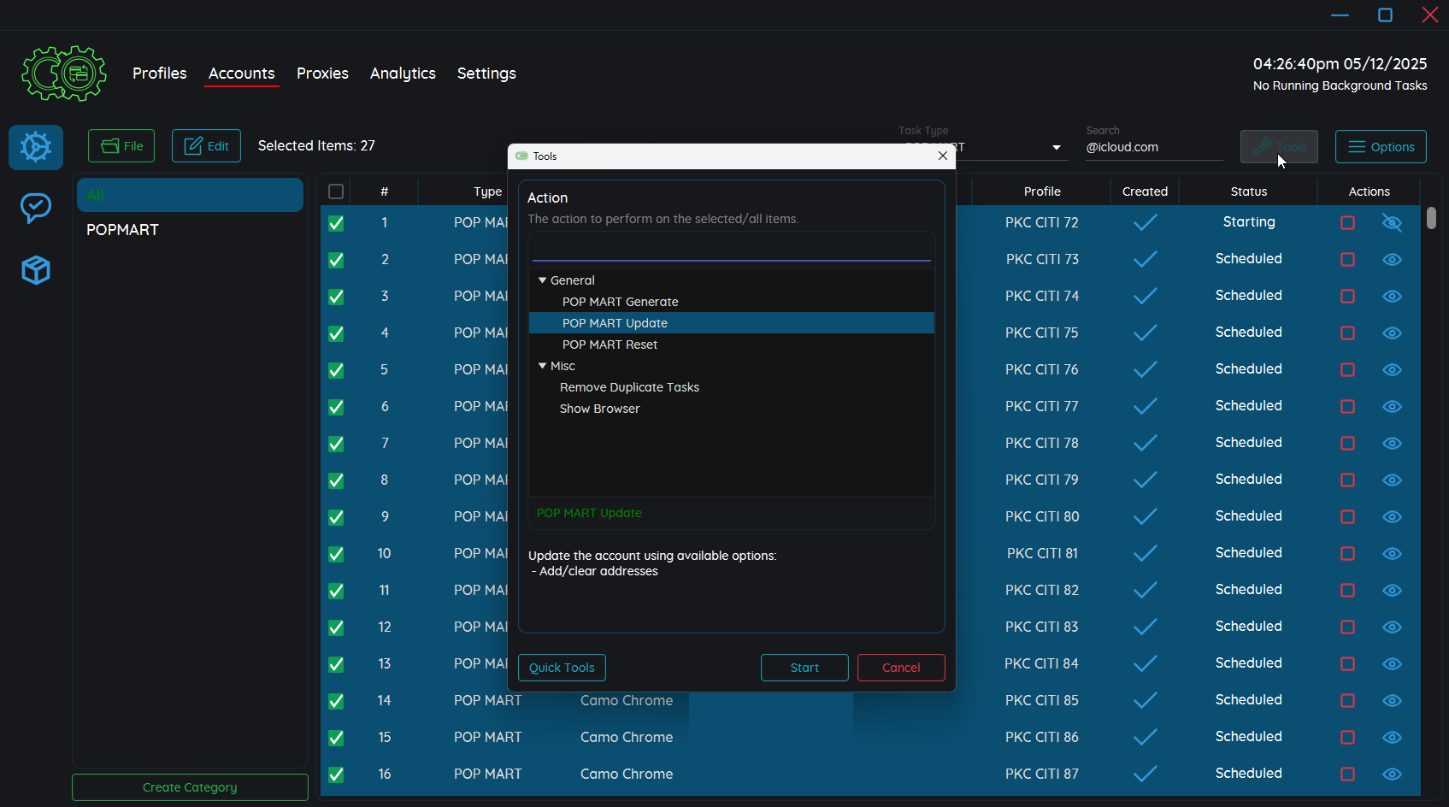Click the Tools button in toolbar
Viewport: 1449px width, 807px height.
(x=1279, y=146)
